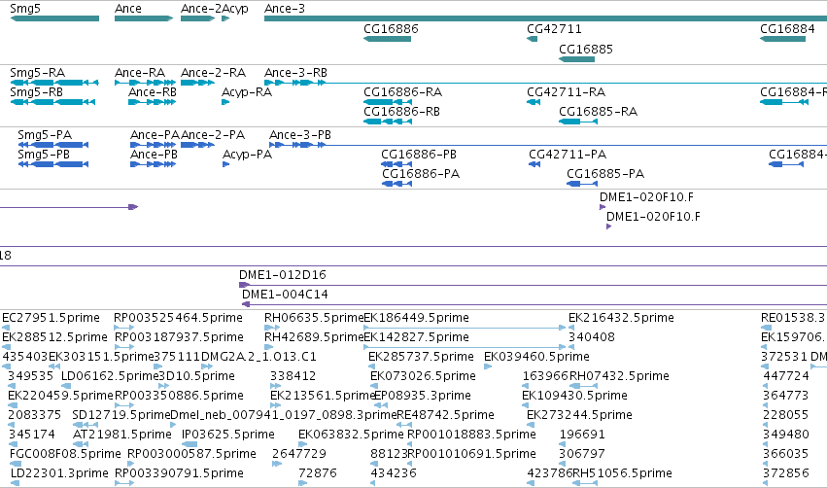The width and height of the screenshot is (827, 488).
Task: Click the "CG42711-PA" protein label
Action: click(568, 154)
